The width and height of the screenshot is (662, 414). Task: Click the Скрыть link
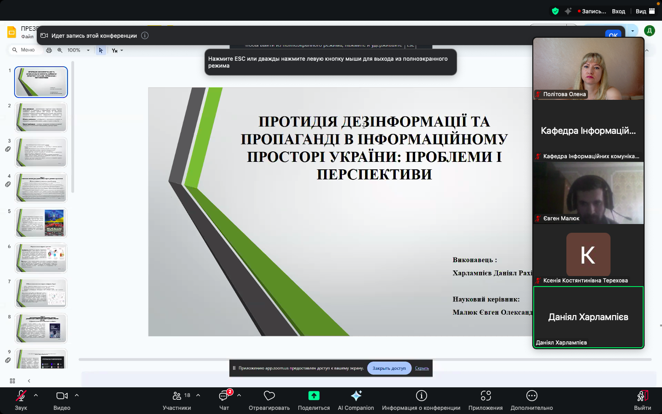(422, 368)
